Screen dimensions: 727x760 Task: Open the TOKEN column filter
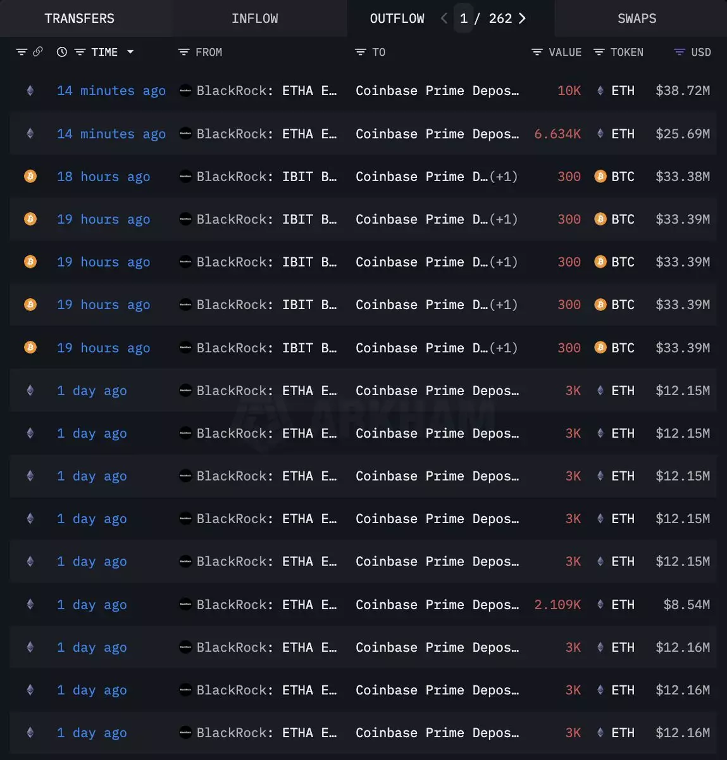pos(599,52)
